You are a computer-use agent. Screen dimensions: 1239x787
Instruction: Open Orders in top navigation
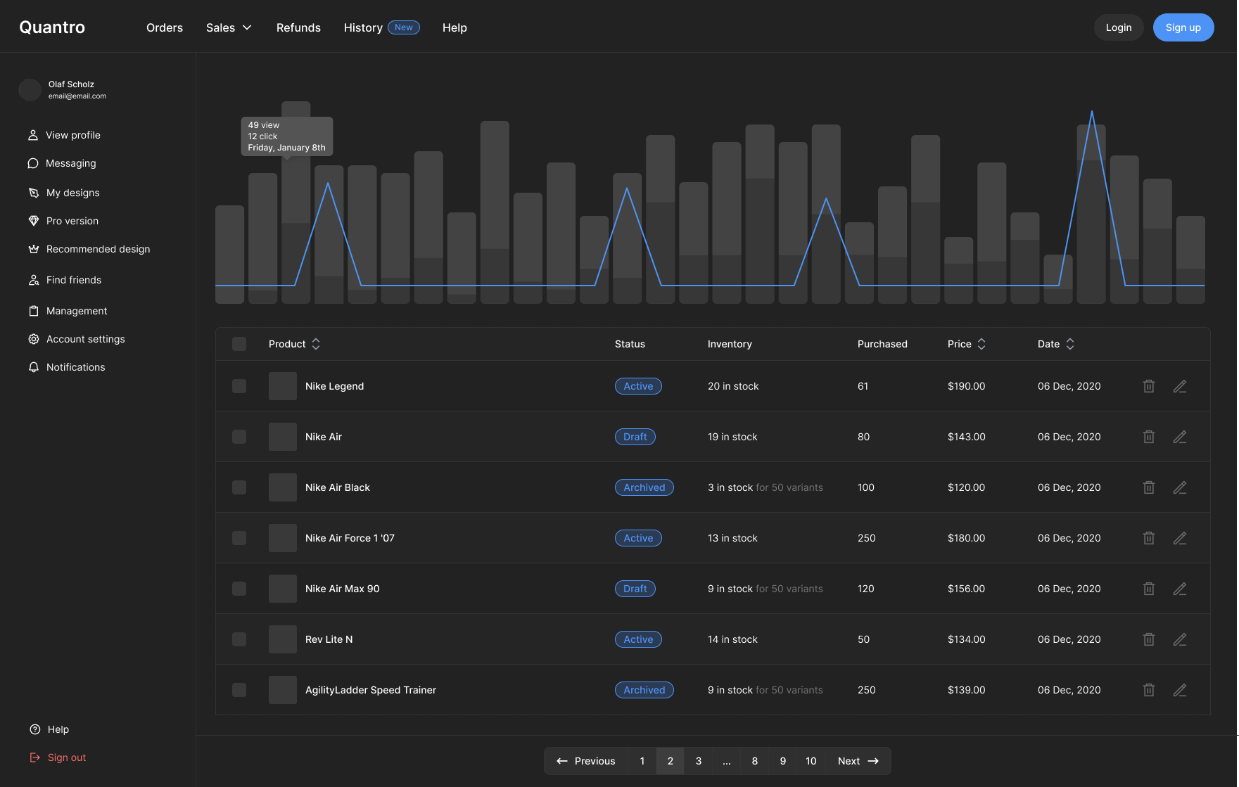[x=165, y=27]
